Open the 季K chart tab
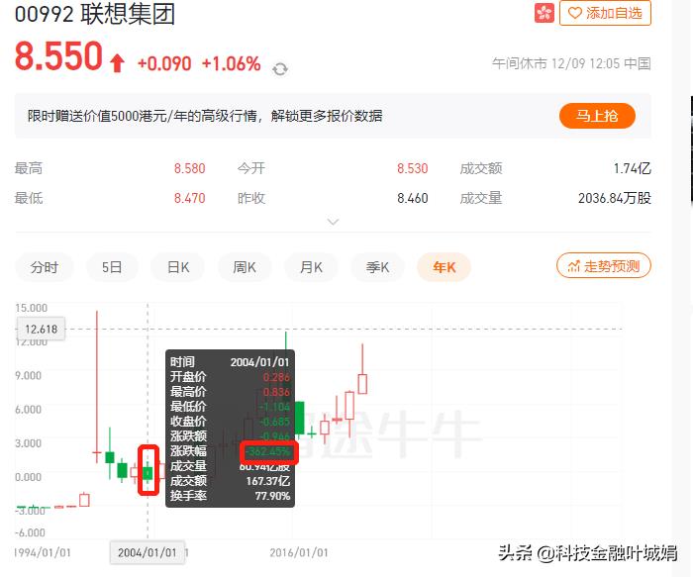The image size is (693, 577). coord(377,267)
